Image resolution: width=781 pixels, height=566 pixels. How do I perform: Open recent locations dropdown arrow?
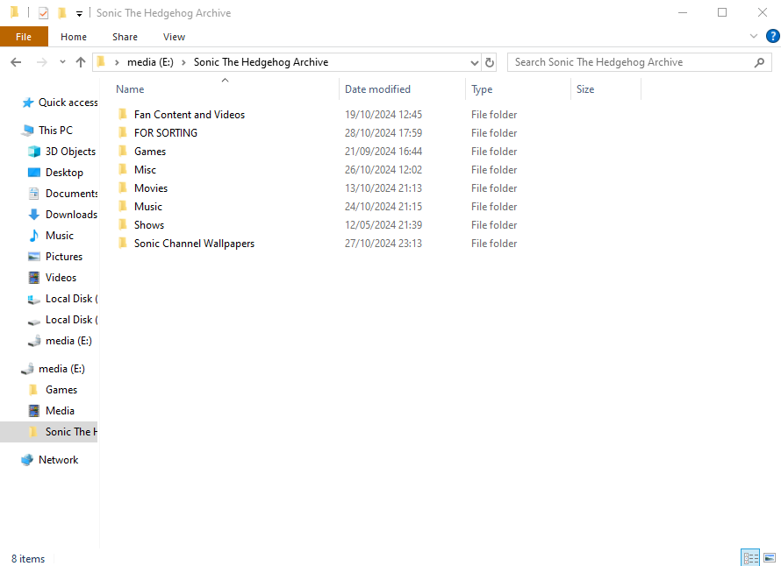point(62,62)
